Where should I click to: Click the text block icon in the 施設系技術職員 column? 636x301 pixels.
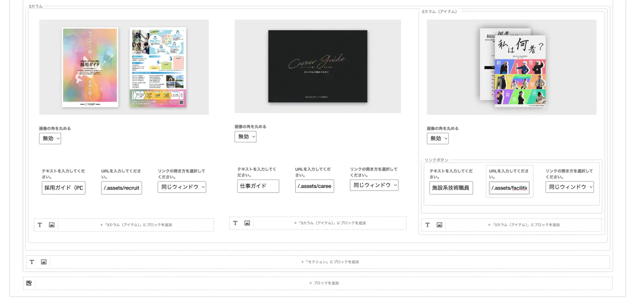coord(427,225)
